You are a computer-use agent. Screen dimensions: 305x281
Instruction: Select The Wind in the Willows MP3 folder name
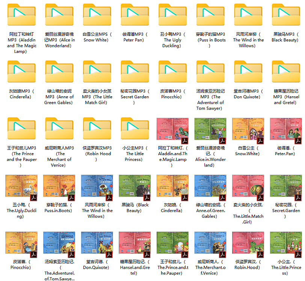click(248, 40)
